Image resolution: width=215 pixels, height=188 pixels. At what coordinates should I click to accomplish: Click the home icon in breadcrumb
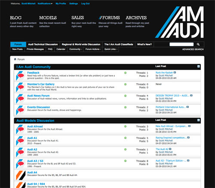point(15,59)
